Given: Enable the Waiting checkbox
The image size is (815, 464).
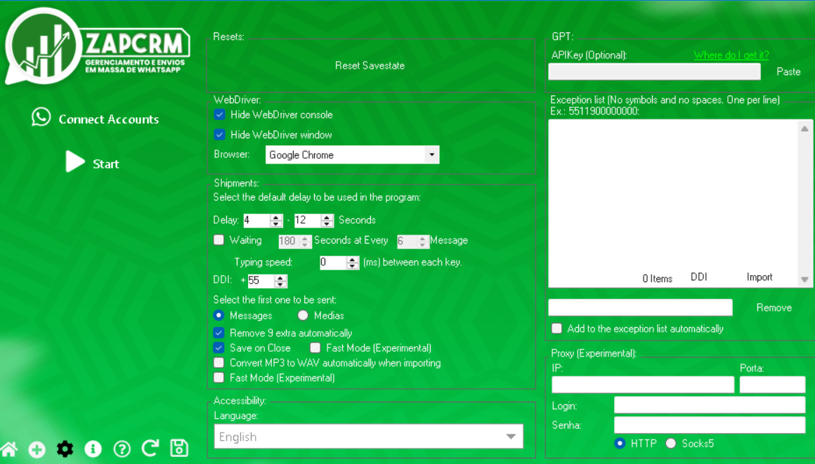Looking at the screenshot, I should pyautogui.click(x=219, y=240).
